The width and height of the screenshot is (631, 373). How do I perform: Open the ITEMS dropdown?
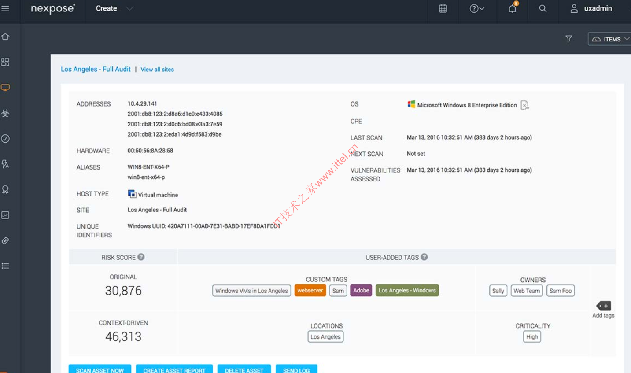pos(610,39)
